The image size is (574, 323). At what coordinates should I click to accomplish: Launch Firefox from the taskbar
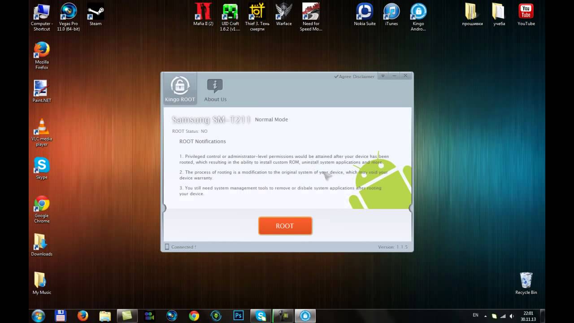pos(83,316)
